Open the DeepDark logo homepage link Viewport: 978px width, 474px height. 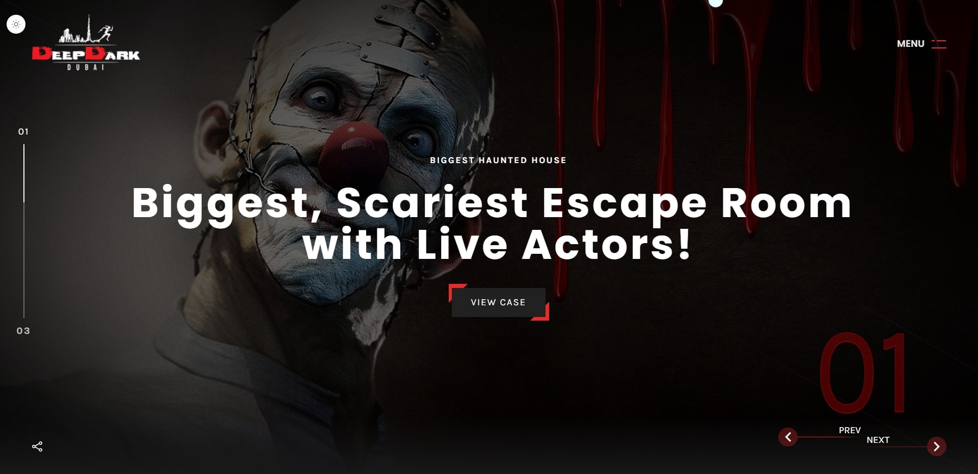[x=86, y=43]
